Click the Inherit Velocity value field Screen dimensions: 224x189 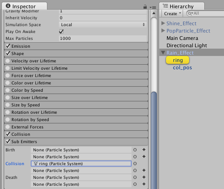point(103,18)
